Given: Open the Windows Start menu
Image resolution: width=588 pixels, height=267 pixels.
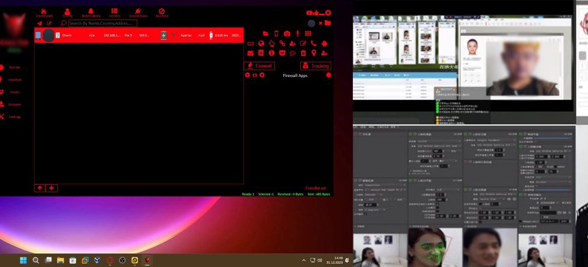Looking at the screenshot, I should click(23, 260).
